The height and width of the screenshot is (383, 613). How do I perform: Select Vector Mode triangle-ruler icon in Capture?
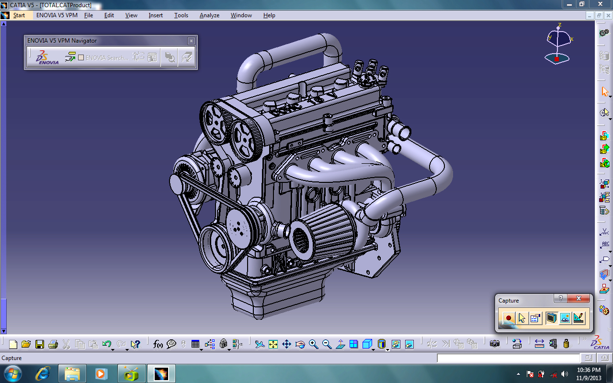point(579,317)
